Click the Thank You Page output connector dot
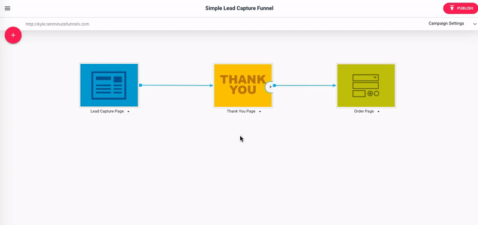 pos(274,85)
